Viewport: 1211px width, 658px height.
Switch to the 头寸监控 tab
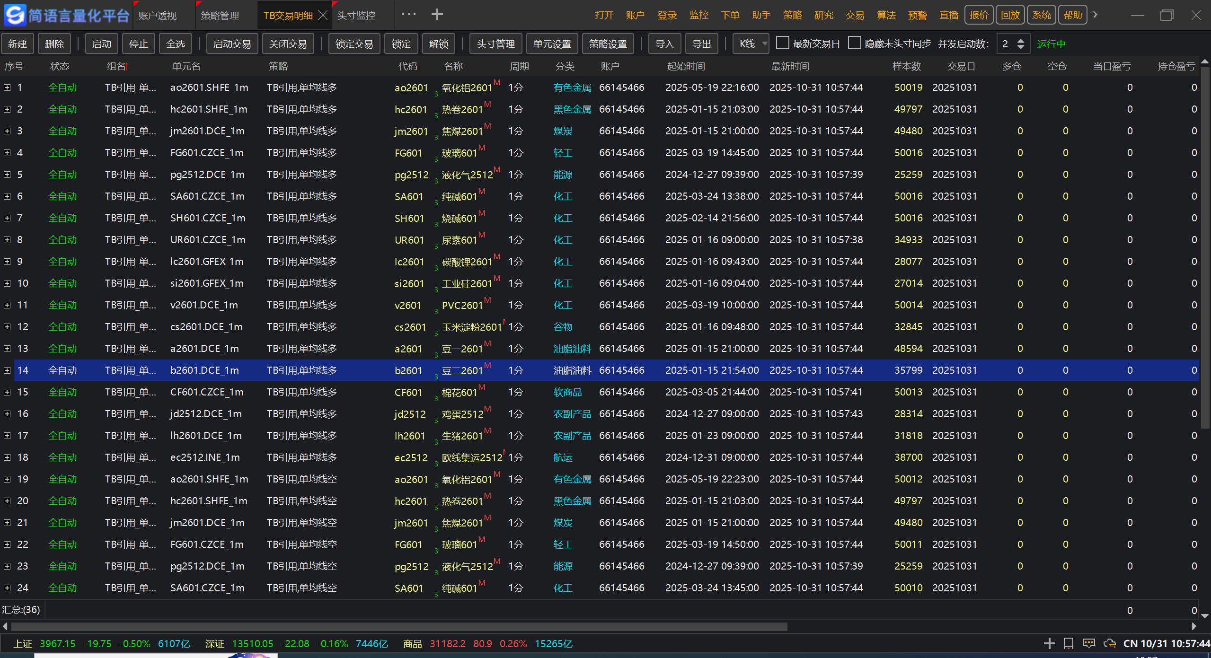tap(356, 16)
